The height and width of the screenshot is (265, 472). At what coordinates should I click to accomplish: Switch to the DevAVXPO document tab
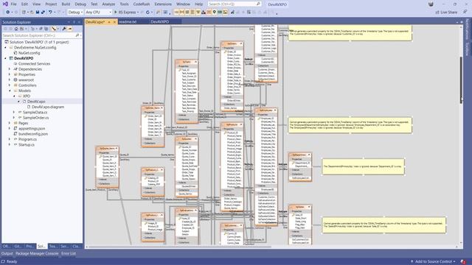[159, 22]
